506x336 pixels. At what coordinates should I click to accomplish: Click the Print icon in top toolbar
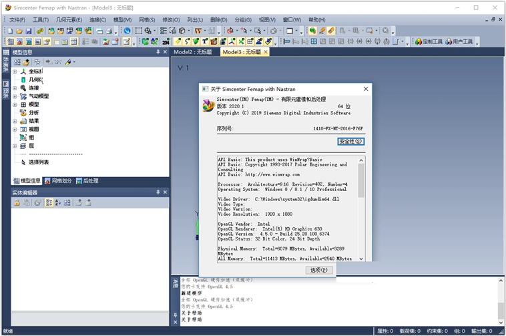click(107, 31)
